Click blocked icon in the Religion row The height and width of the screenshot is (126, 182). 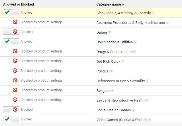pyautogui.click(x=15, y=90)
